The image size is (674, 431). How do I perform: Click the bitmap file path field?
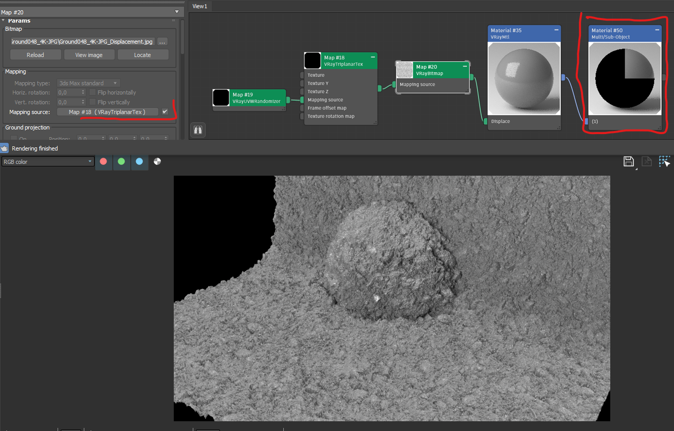82,42
